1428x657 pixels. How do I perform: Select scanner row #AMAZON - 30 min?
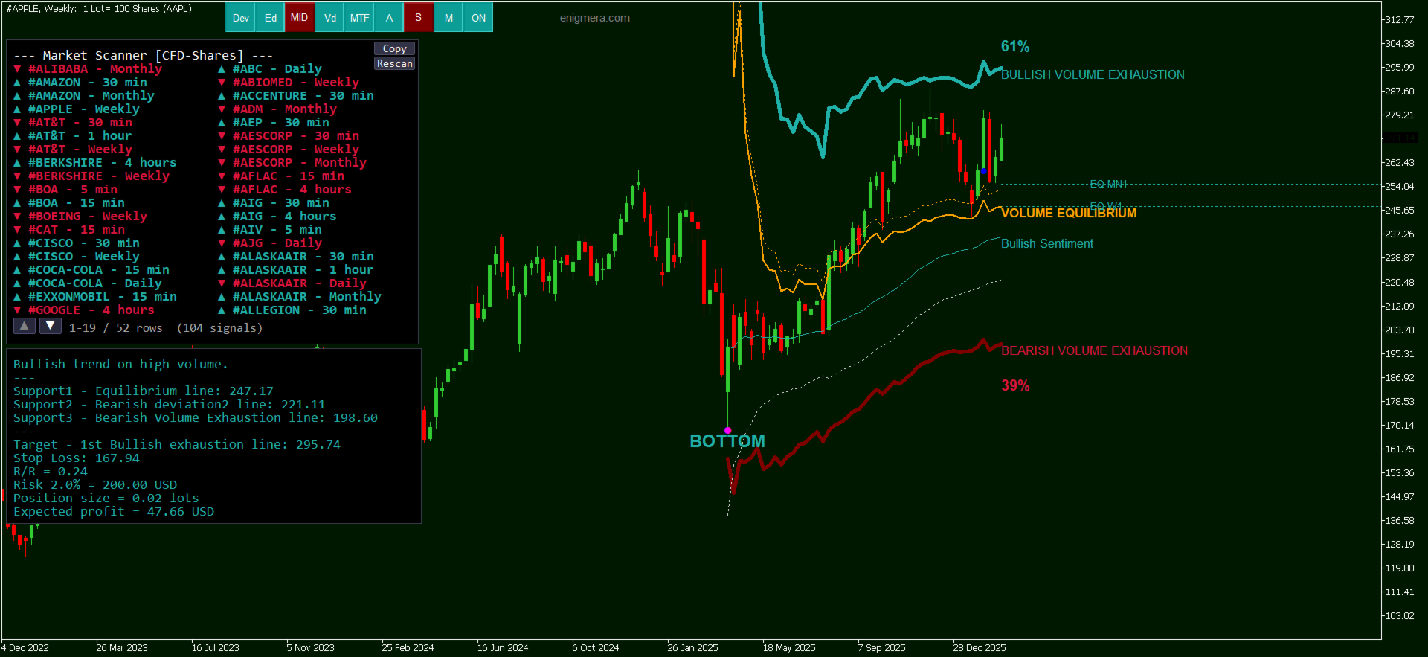pos(80,83)
